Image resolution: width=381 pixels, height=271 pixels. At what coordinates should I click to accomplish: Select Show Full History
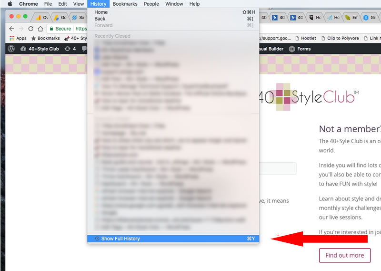173,239
